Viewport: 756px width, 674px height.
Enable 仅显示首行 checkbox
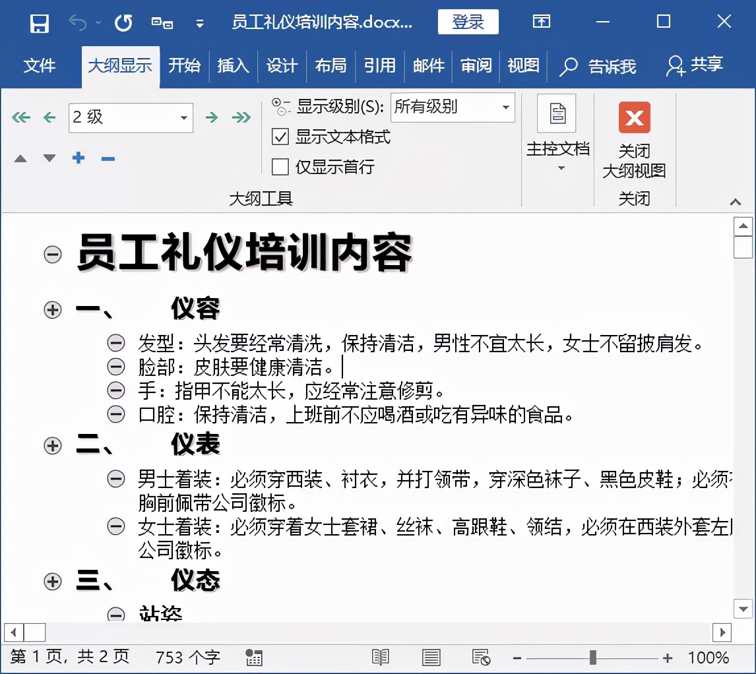(x=280, y=167)
